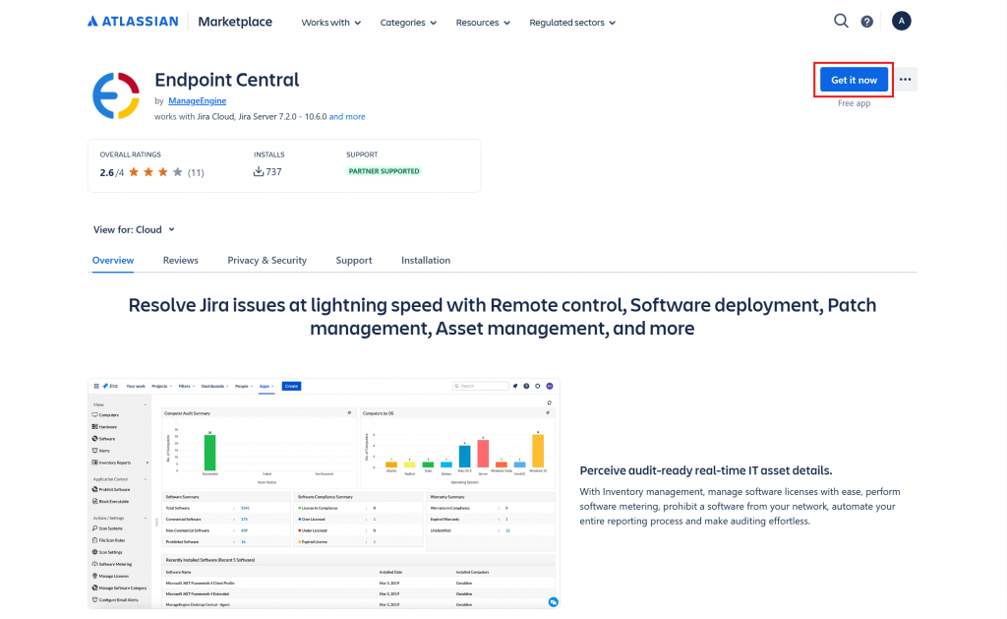
Task: Open the user avatar menu
Action: click(x=901, y=22)
